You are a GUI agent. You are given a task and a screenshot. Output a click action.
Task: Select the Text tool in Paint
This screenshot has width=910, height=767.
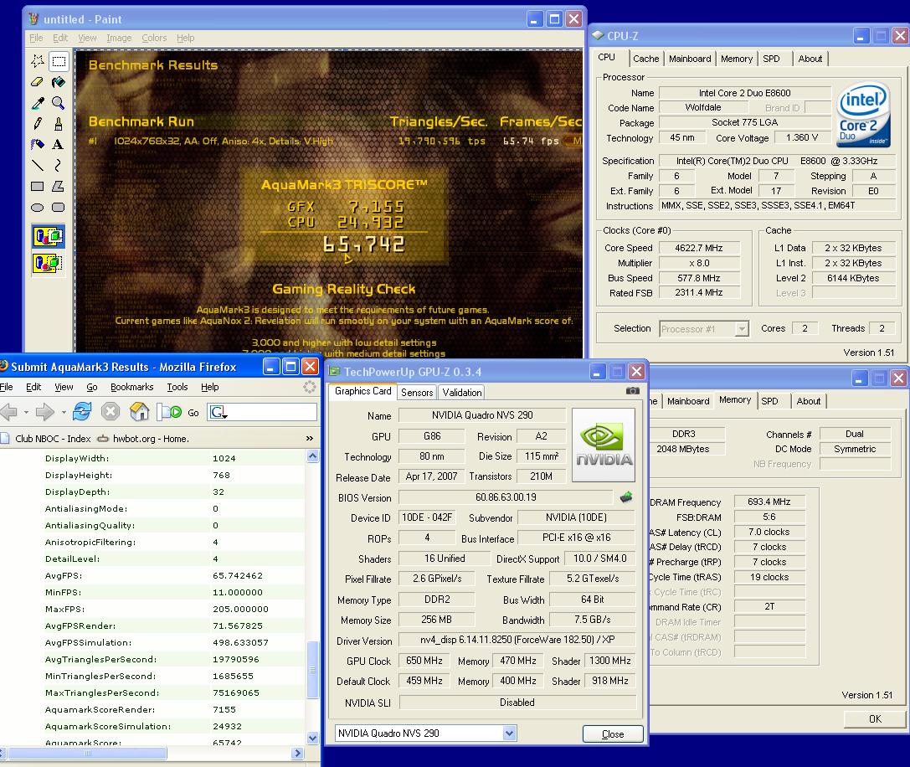tap(59, 145)
